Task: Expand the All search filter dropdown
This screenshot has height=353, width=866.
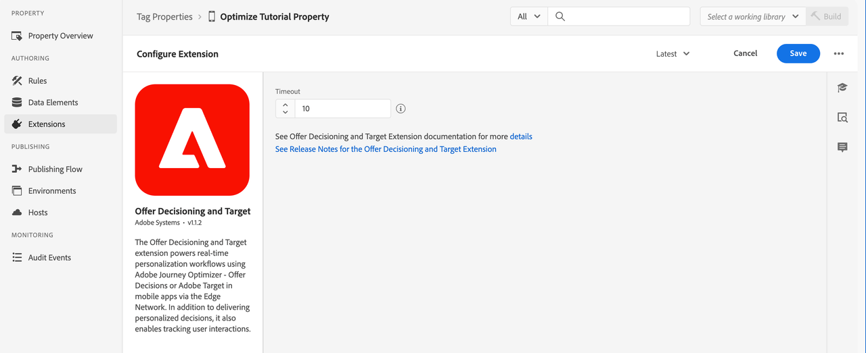Action: (x=528, y=17)
